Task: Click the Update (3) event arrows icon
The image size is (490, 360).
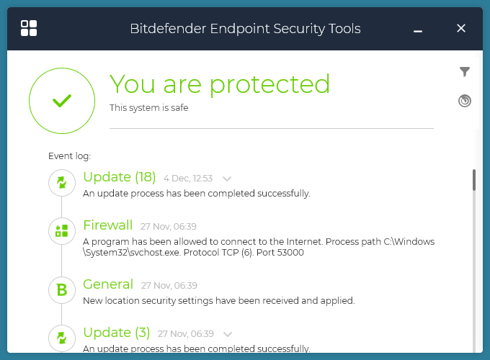Action: pos(61,338)
